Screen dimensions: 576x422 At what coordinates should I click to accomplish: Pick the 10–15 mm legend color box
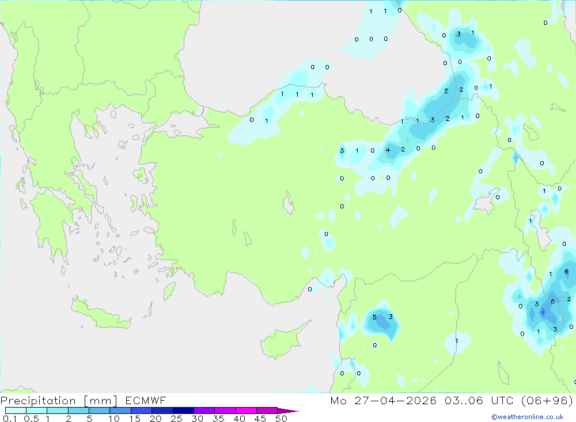coord(120,410)
